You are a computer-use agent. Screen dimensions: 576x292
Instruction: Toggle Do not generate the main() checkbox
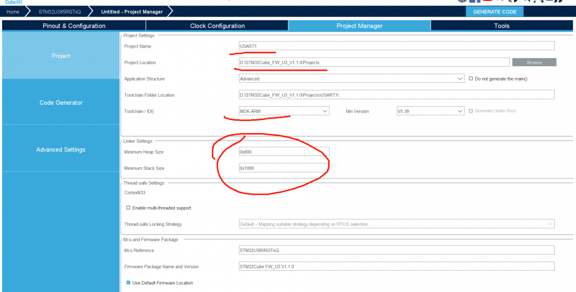(x=471, y=78)
